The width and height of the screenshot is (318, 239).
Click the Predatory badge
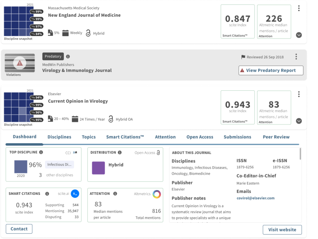click(53, 56)
